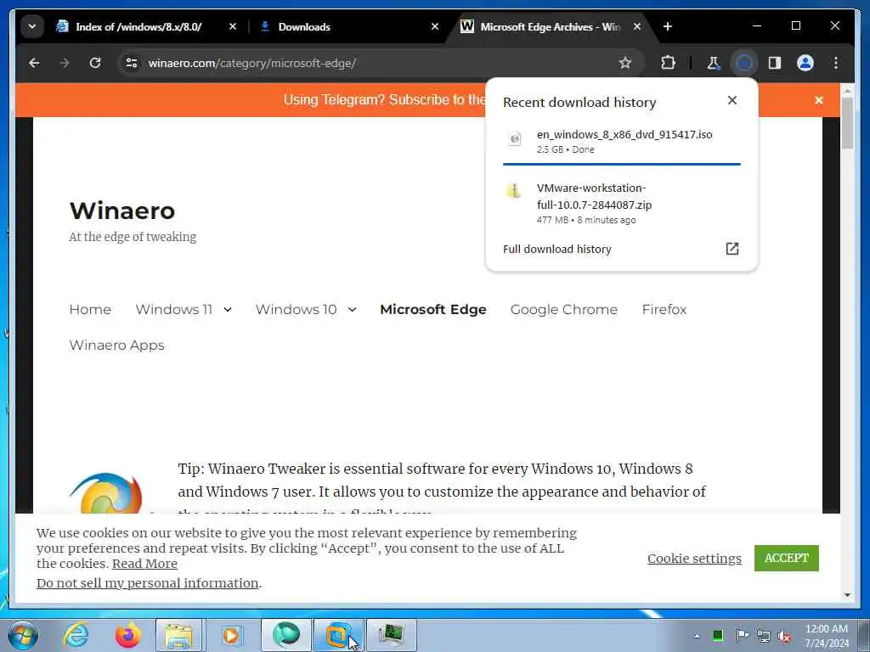Open Winaero Apps navigation item
This screenshot has width=870, height=652.
click(x=116, y=345)
